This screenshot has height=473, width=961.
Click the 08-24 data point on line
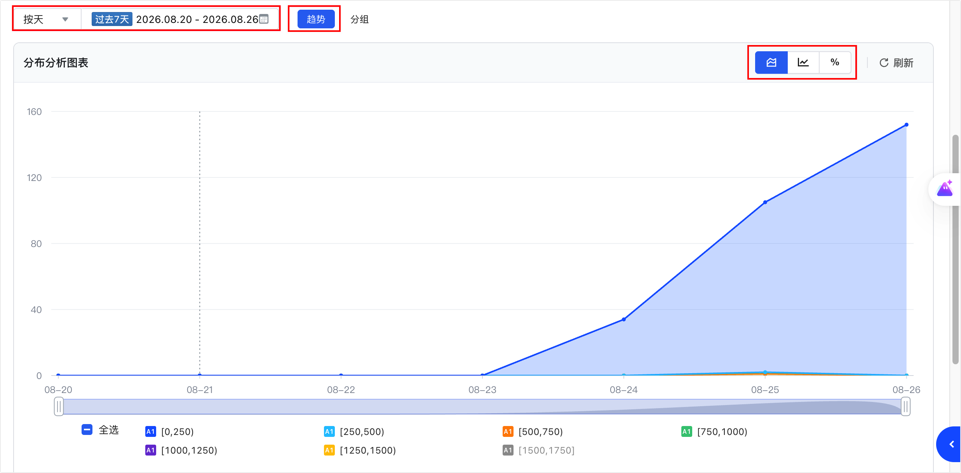623,319
